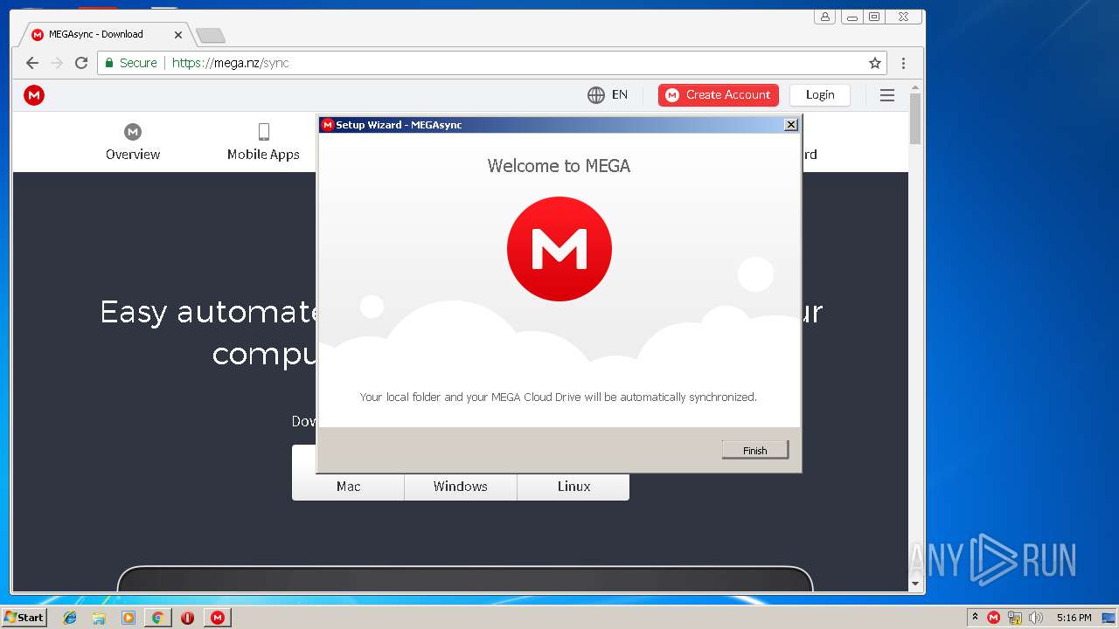Click the big red MEGA logo in wizard
1119x629 pixels.
(559, 249)
